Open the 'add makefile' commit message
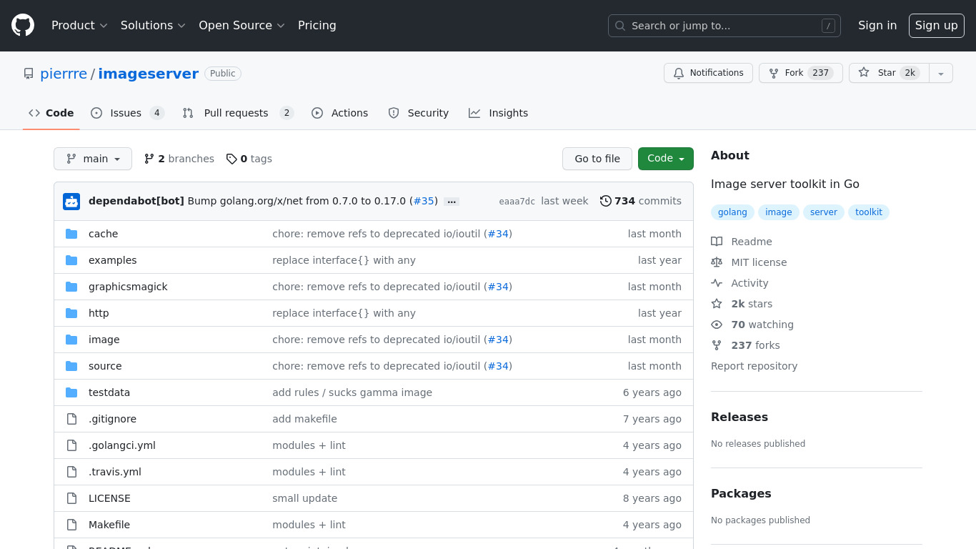Screen dimensions: 976x549 304,419
